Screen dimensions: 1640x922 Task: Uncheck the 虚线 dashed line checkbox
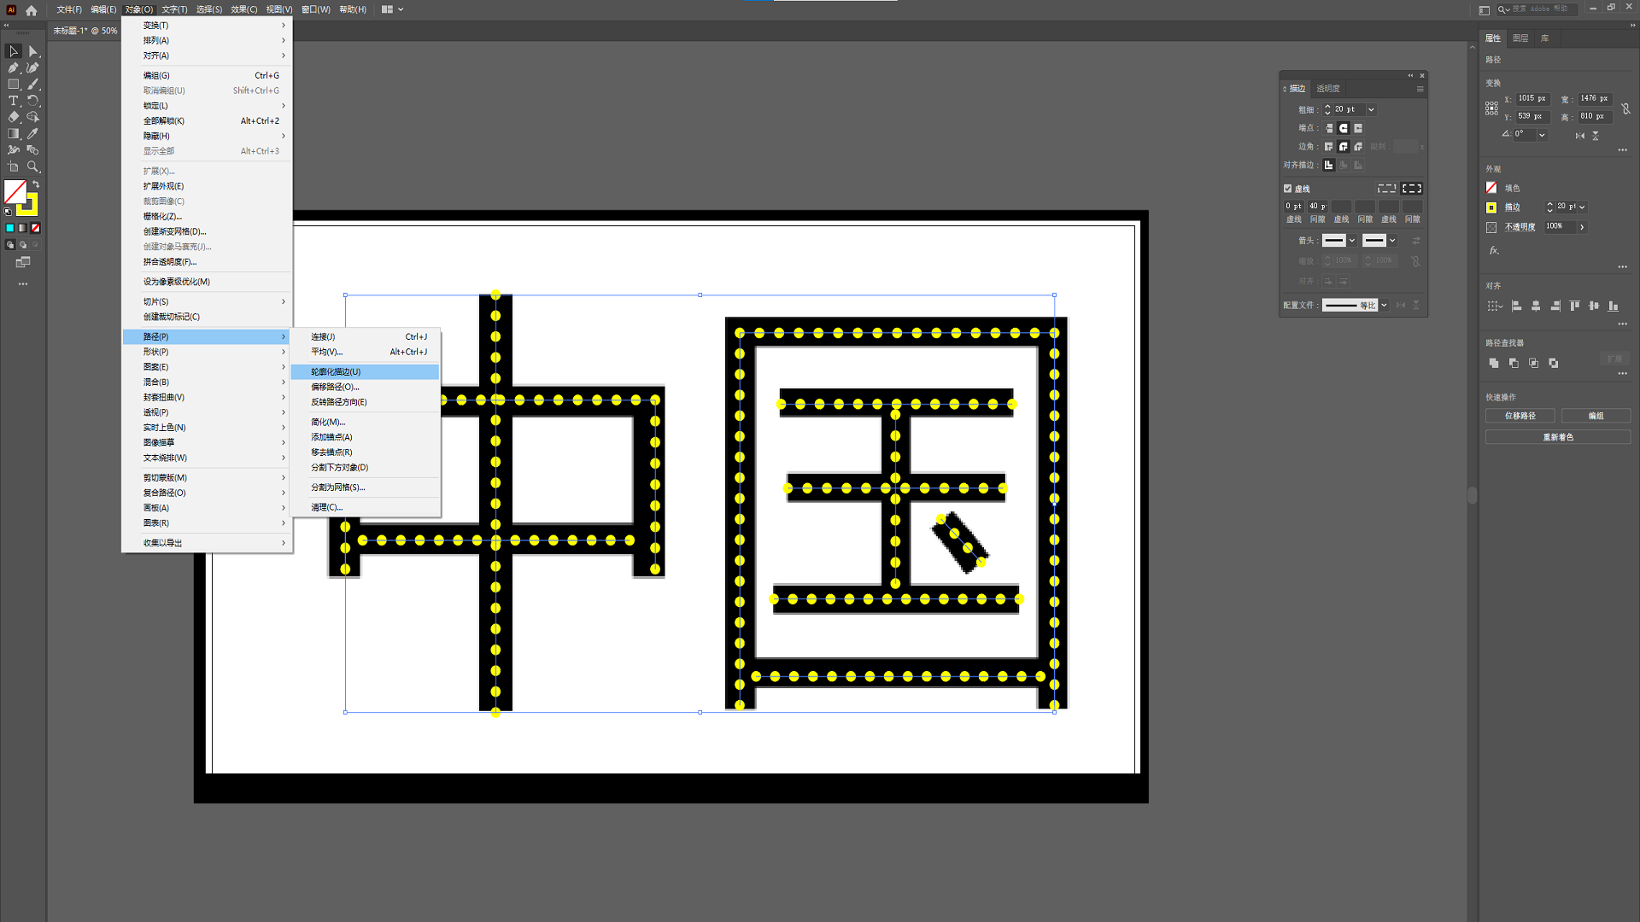click(x=1287, y=189)
